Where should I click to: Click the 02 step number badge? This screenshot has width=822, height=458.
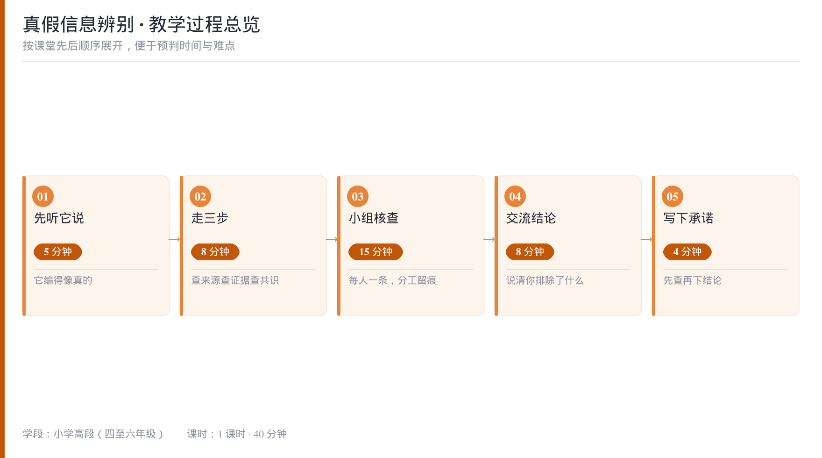pos(200,196)
